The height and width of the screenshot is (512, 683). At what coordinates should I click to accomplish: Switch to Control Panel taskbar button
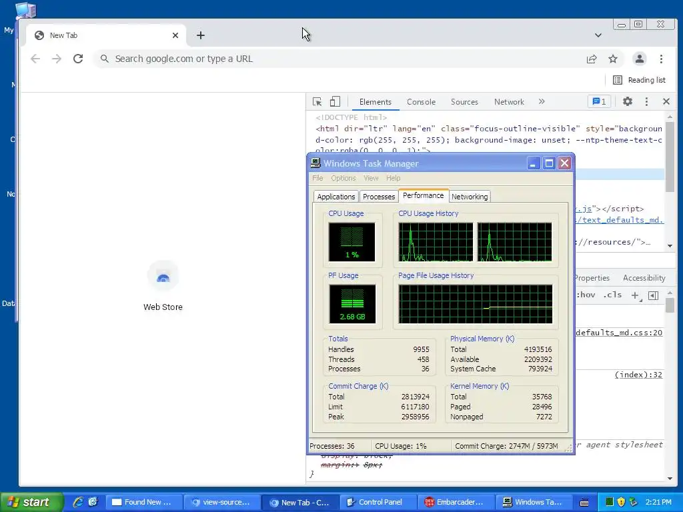(378, 502)
